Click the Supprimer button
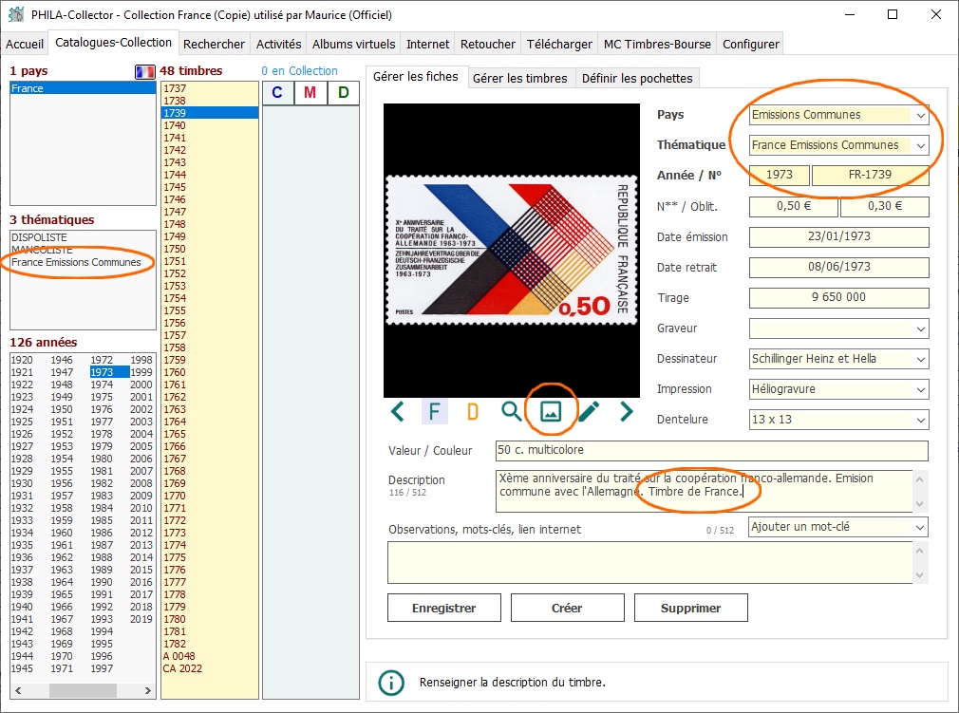 [690, 608]
